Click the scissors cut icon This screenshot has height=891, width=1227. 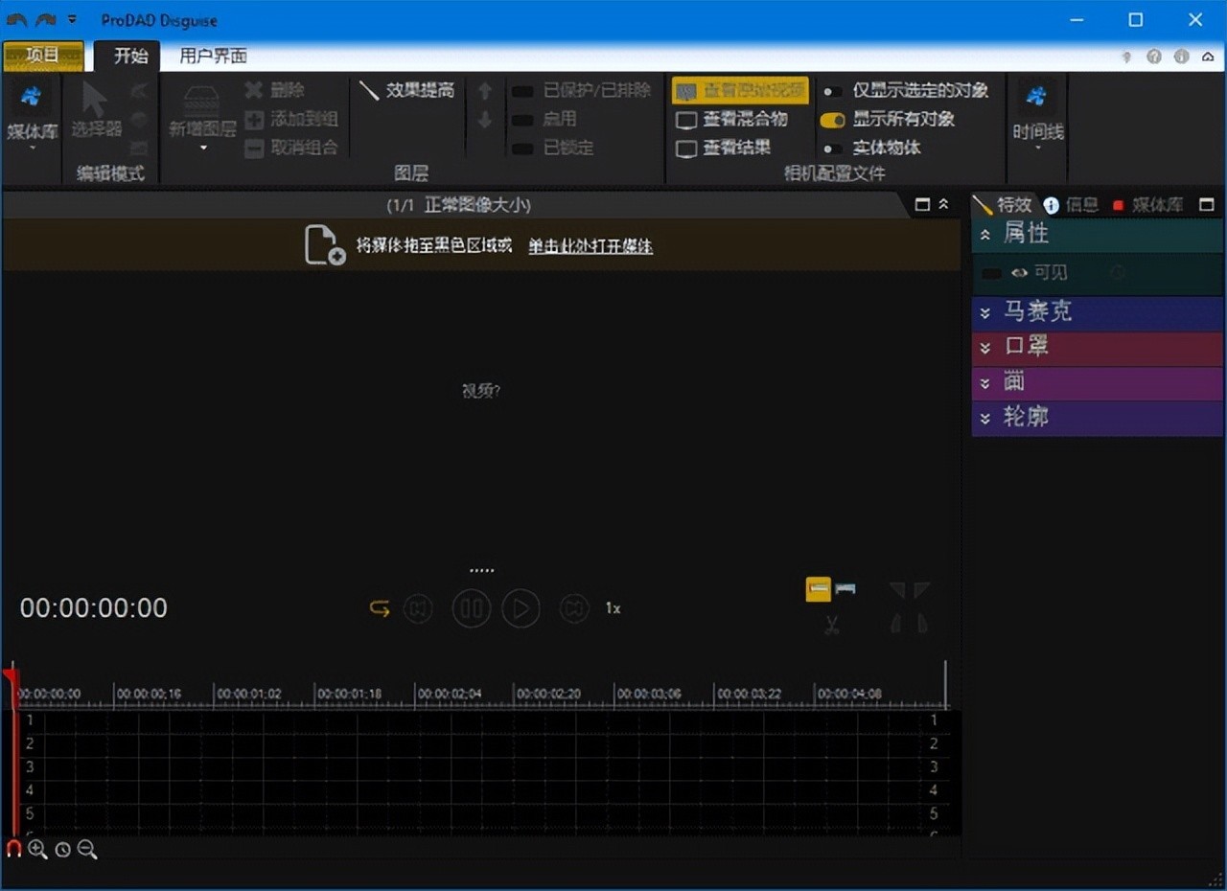[831, 626]
